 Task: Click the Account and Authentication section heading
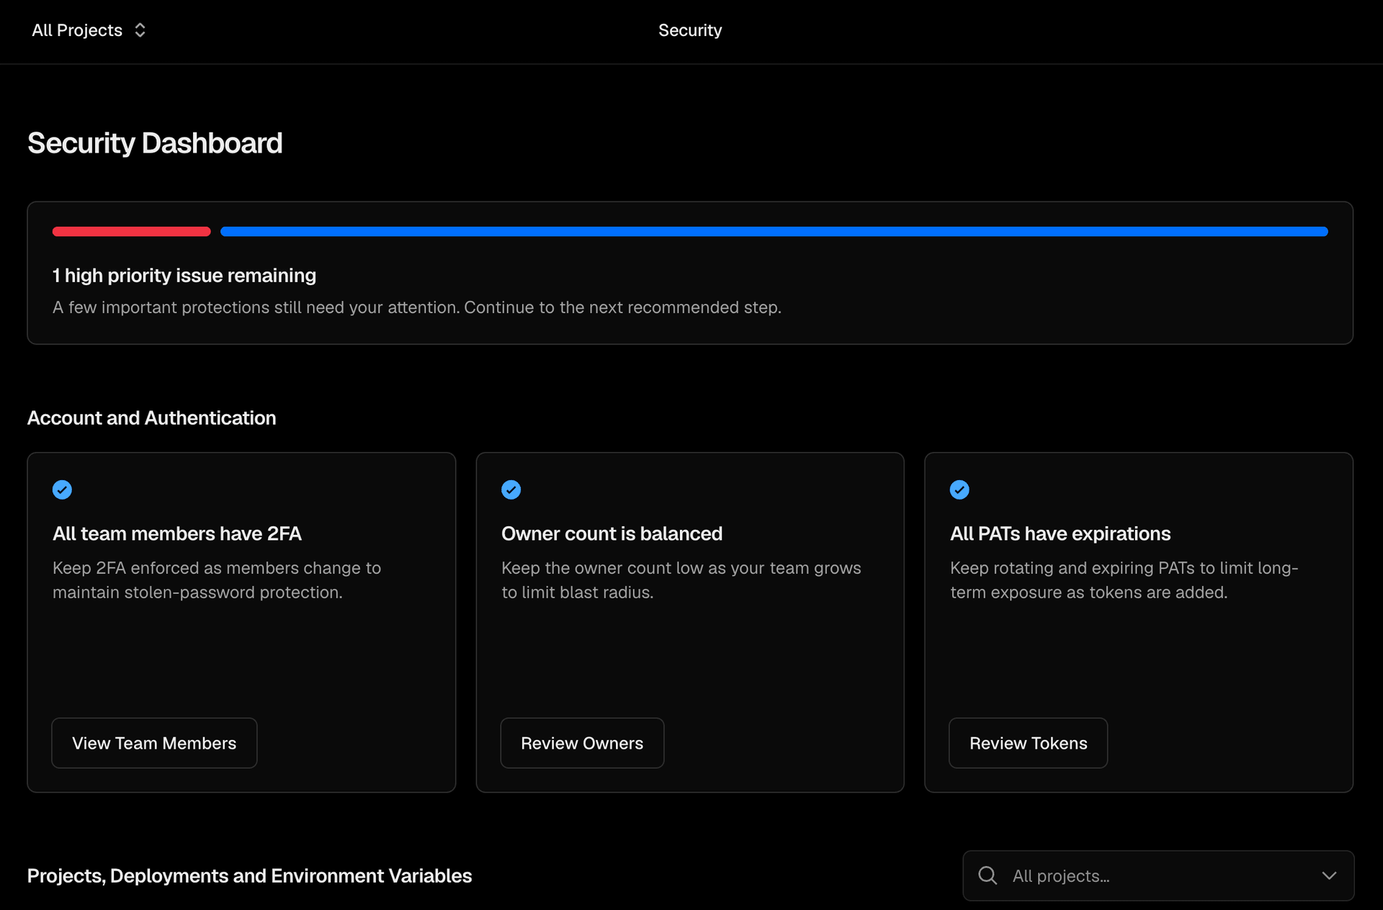click(x=152, y=418)
